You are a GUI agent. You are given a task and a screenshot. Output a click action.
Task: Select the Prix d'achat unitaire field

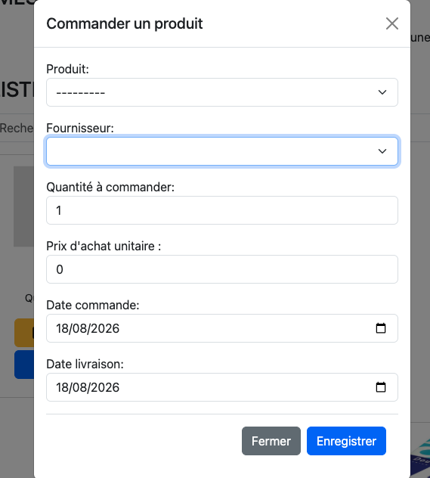[x=222, y=269]
